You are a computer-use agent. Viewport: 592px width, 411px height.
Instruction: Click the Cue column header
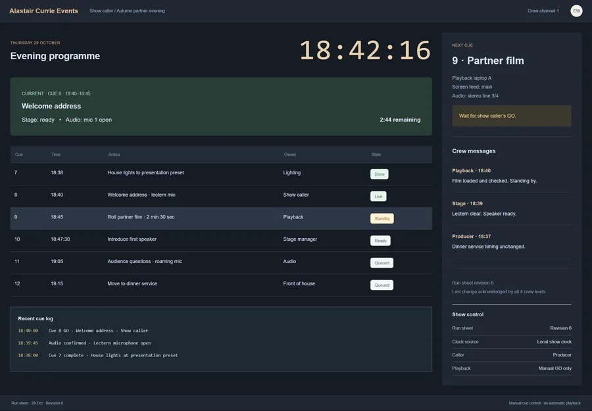pos(19,155)
